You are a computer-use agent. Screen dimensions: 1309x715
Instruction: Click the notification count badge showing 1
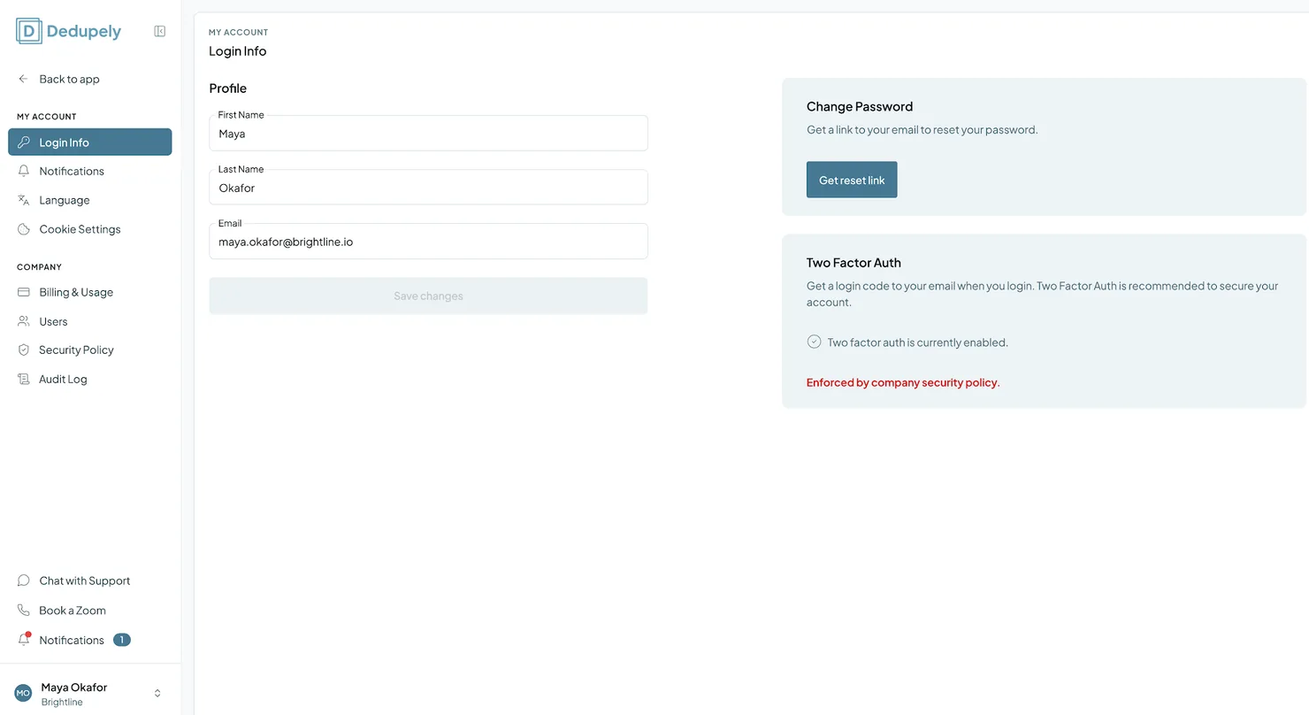[x=122, y=640]
